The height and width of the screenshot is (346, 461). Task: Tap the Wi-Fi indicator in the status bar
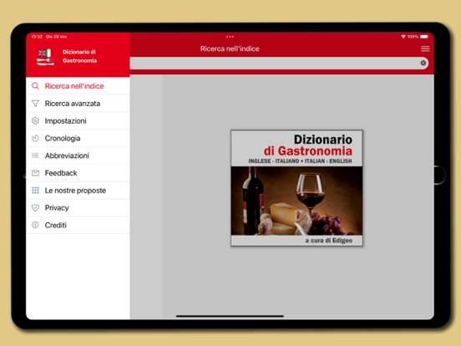pyautogui.click(x=403, y=37)
